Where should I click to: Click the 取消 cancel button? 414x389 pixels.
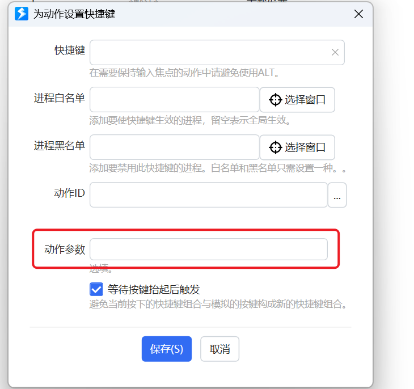click(x=219, y=349)
